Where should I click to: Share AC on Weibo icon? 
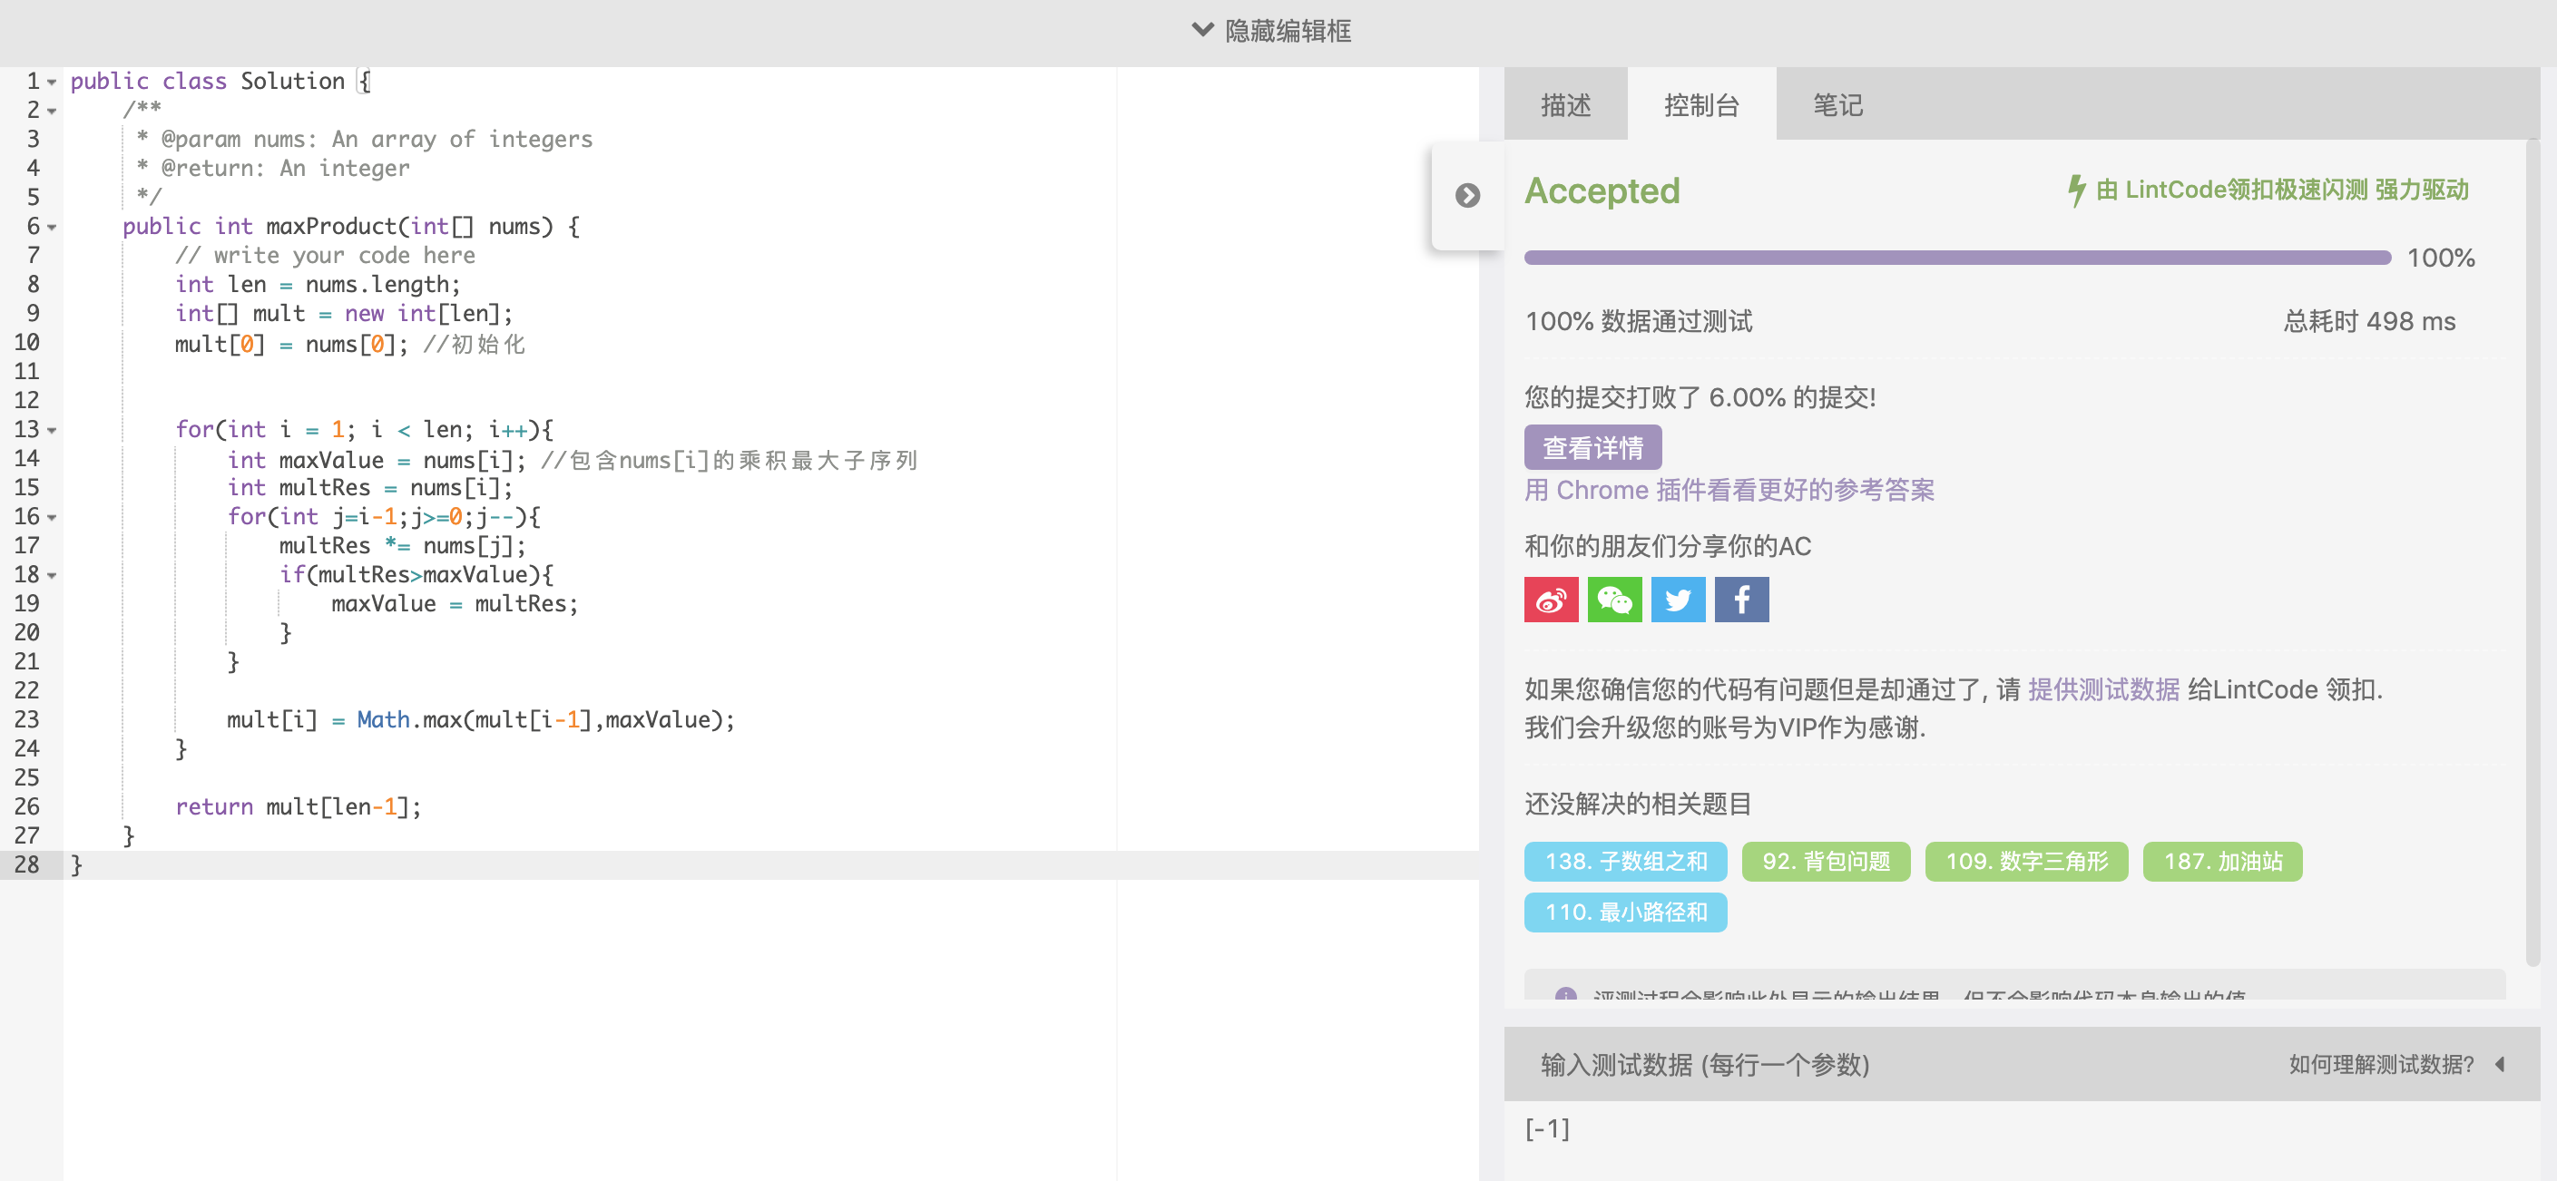coord(1551,600)
